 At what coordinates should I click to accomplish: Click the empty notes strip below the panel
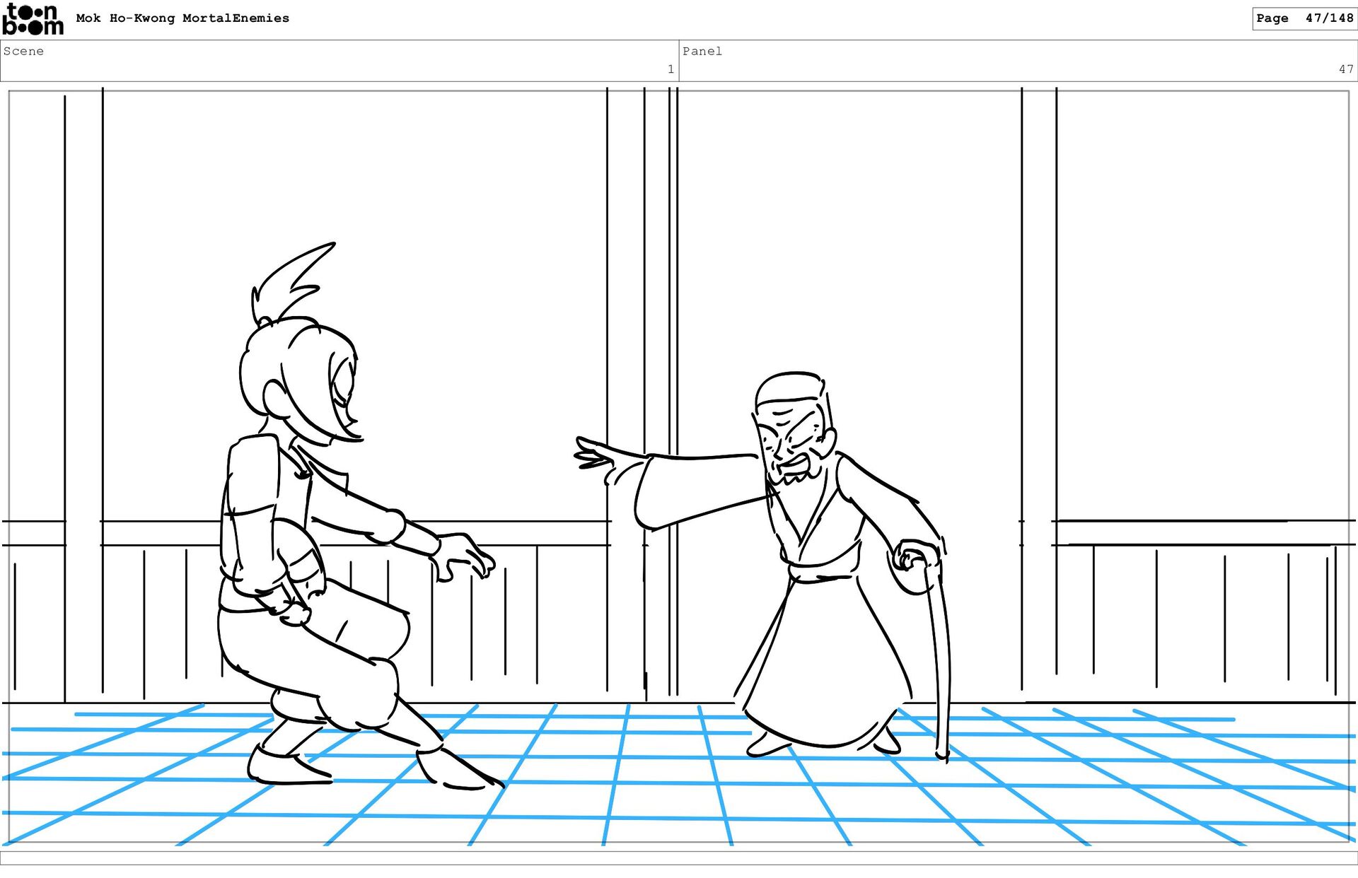pos(679,857)
